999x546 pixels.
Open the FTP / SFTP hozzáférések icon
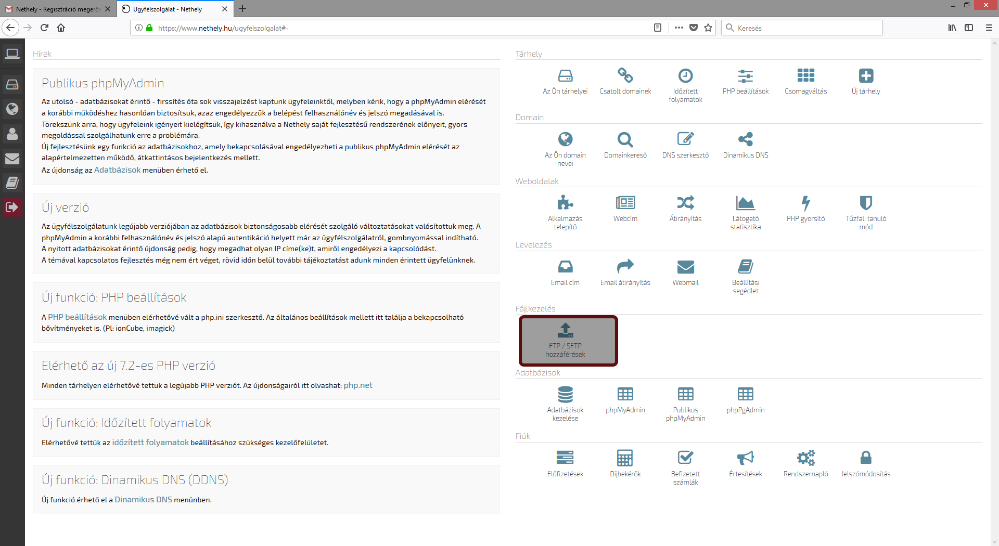coord(566,331)
